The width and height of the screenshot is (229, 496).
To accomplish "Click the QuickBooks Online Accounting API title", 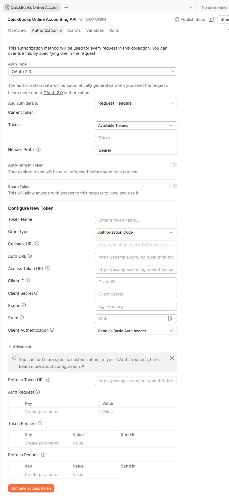I will (x=42, y=19).
